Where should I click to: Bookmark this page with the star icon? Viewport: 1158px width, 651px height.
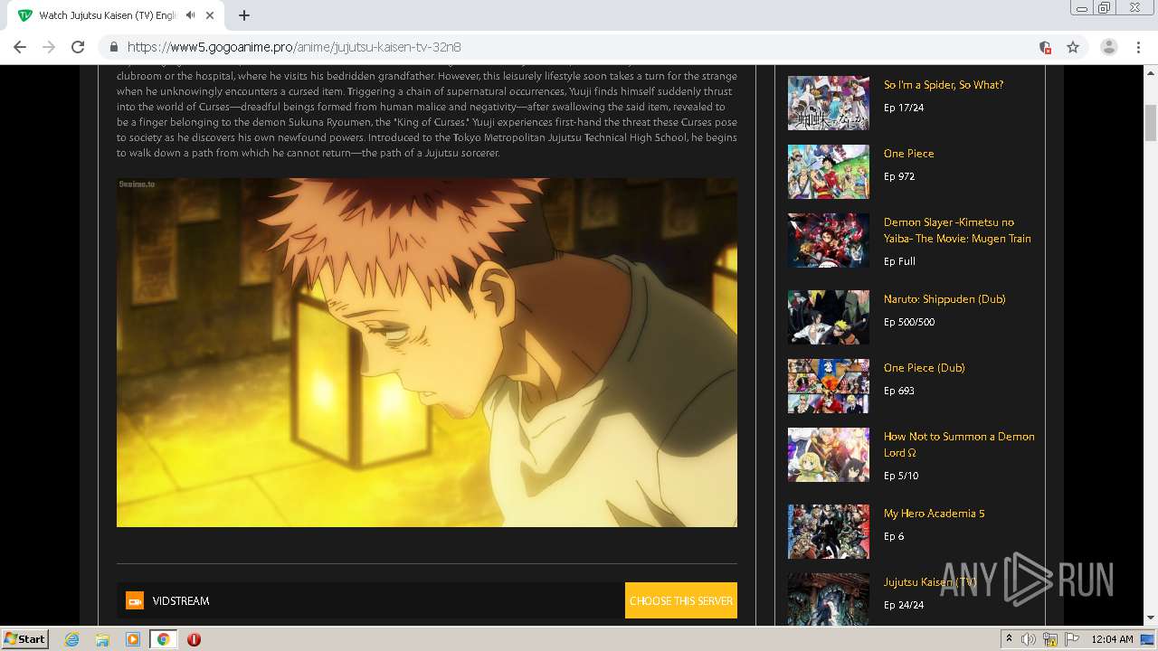(x=1073, y=47)
